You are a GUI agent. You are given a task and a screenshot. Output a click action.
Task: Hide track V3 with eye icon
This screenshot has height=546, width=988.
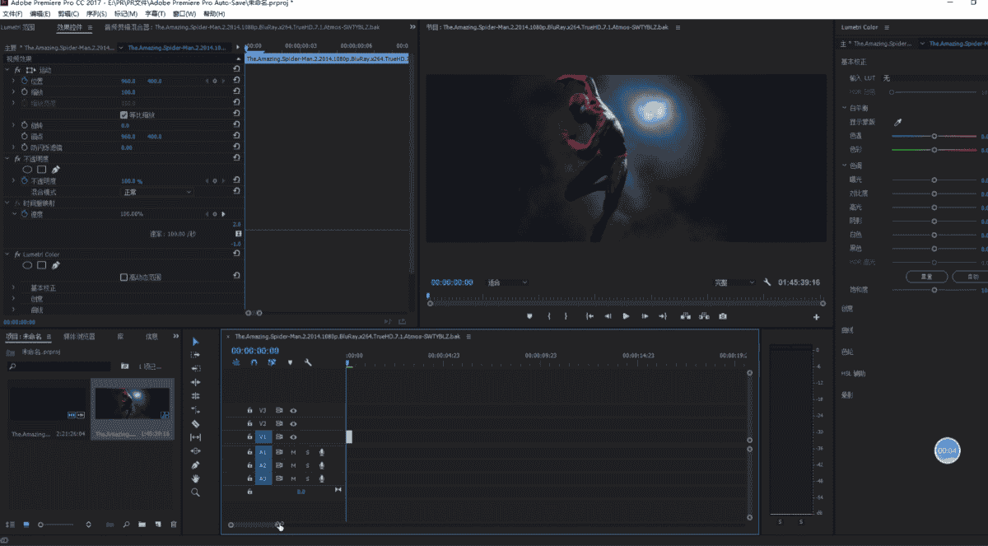click(x=293, y=410)
